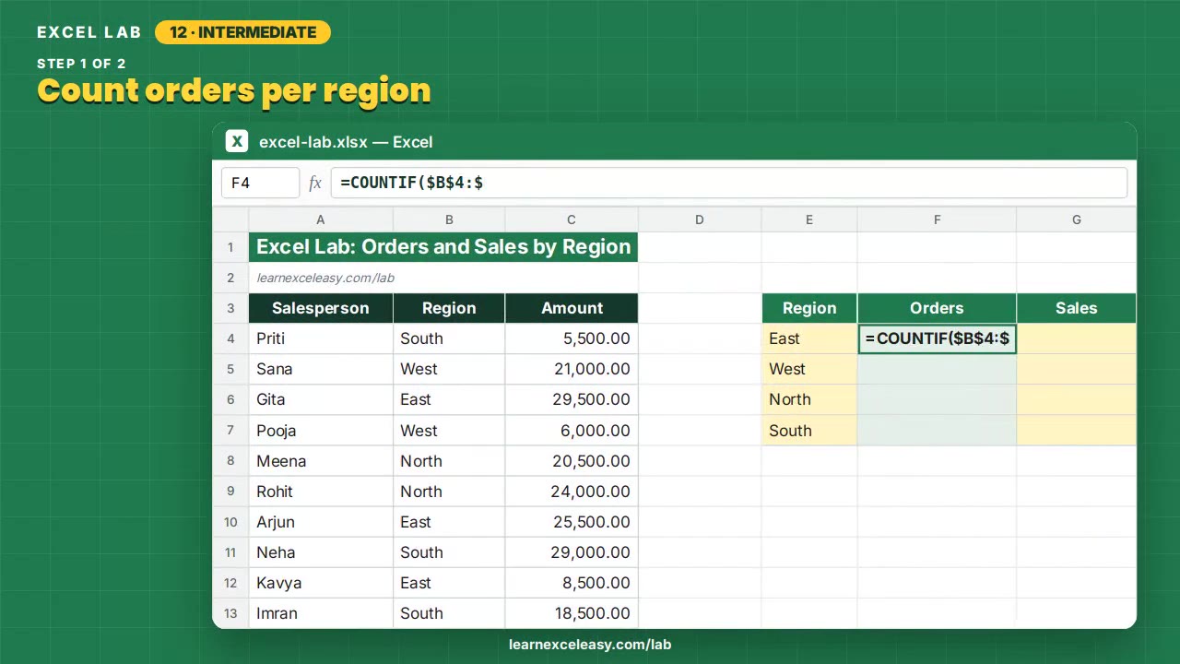The height and width of the screenshot is (664, 1180).
Task: Select row 8 header
Action: [230, 461]
